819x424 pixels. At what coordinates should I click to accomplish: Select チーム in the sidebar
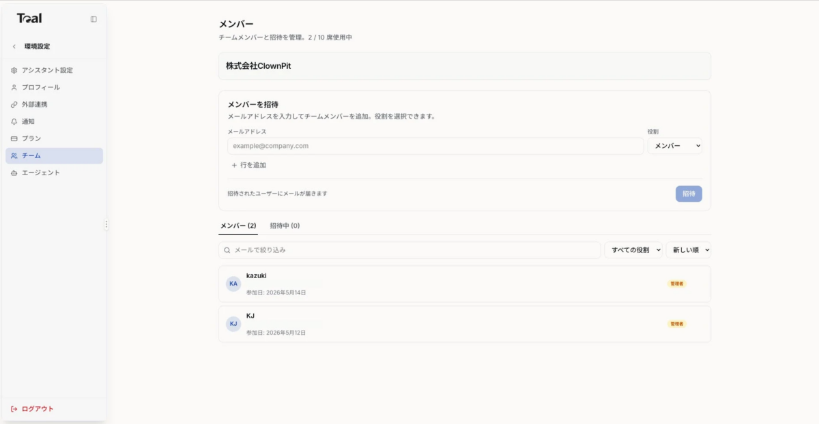click(54, 155)
